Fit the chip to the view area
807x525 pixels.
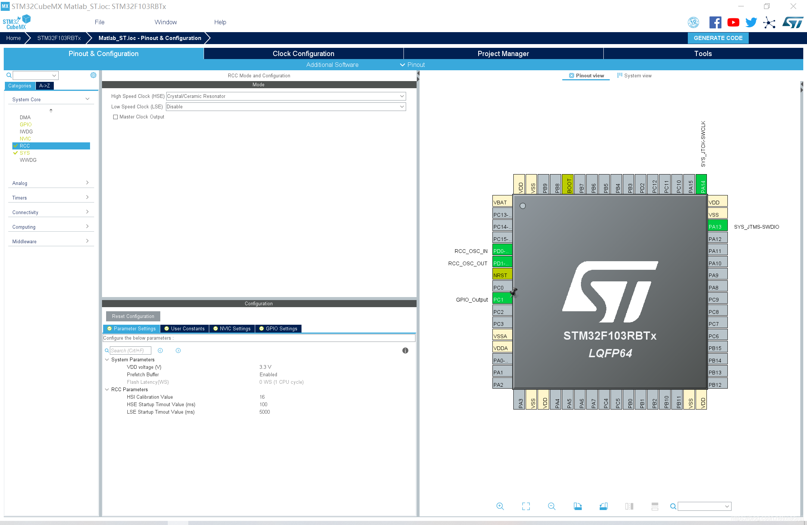click(x=526, y=506)
